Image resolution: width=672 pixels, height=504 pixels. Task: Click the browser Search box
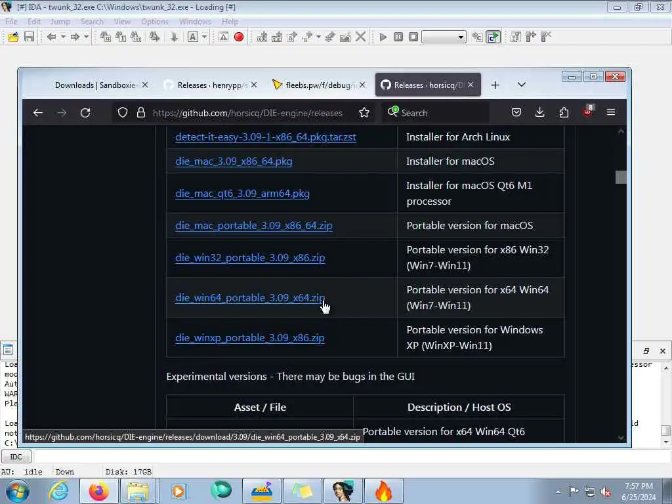pyautogui.click(x=435, y=113)
